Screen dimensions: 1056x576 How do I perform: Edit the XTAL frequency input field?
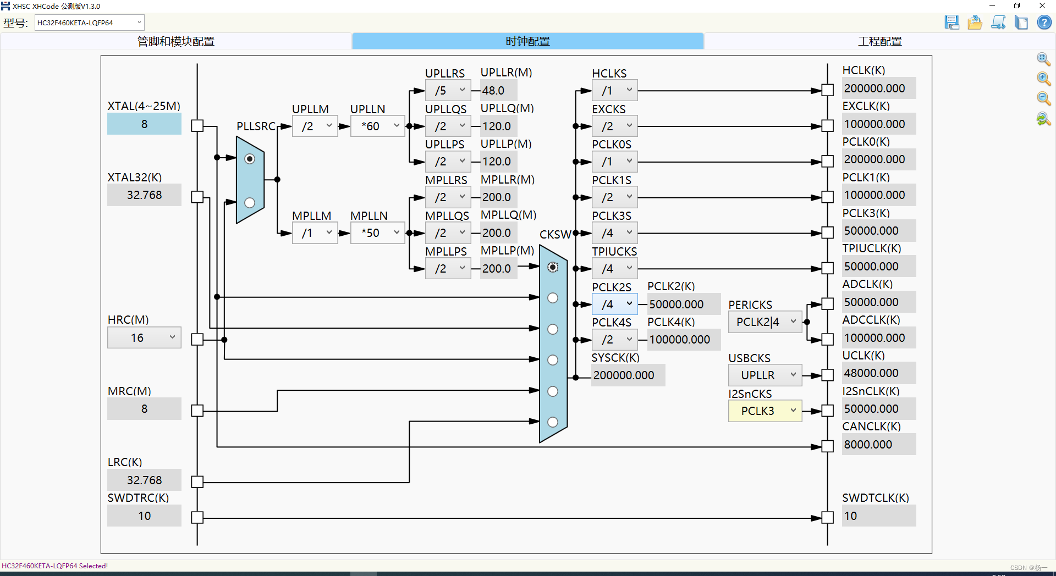(x=144, y=124)
